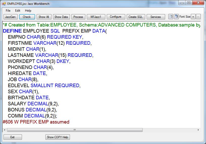Click VARCHAR(12) on the FIRSTNME line
Screen dimensions: 206x144
(49, 43)
